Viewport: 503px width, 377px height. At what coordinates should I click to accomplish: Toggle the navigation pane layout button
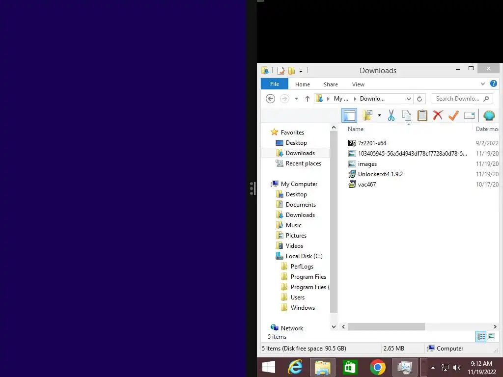pyautogui.click(x=349, y=115)
